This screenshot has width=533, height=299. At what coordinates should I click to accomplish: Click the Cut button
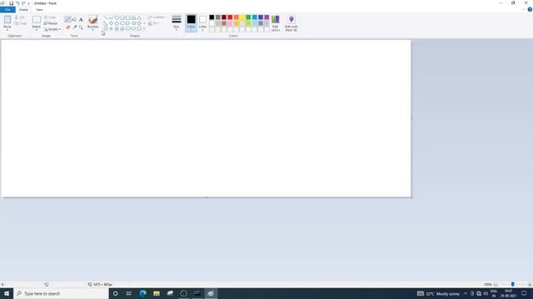(x=21, y=17)
